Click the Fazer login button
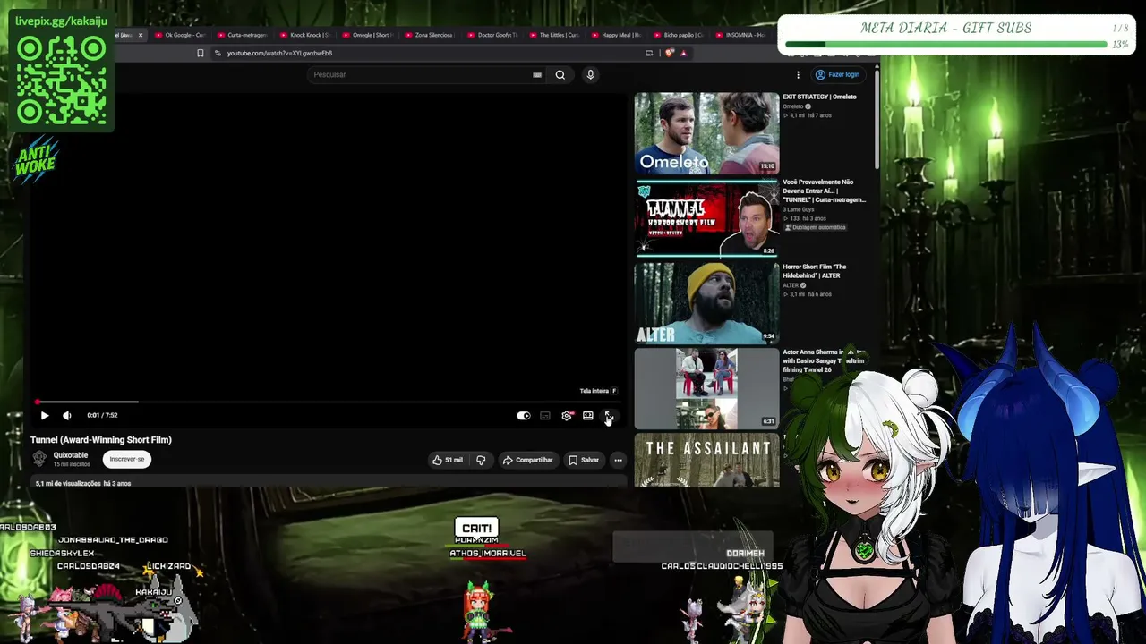Screen dimensions: 1146x644 click(837, 75)
